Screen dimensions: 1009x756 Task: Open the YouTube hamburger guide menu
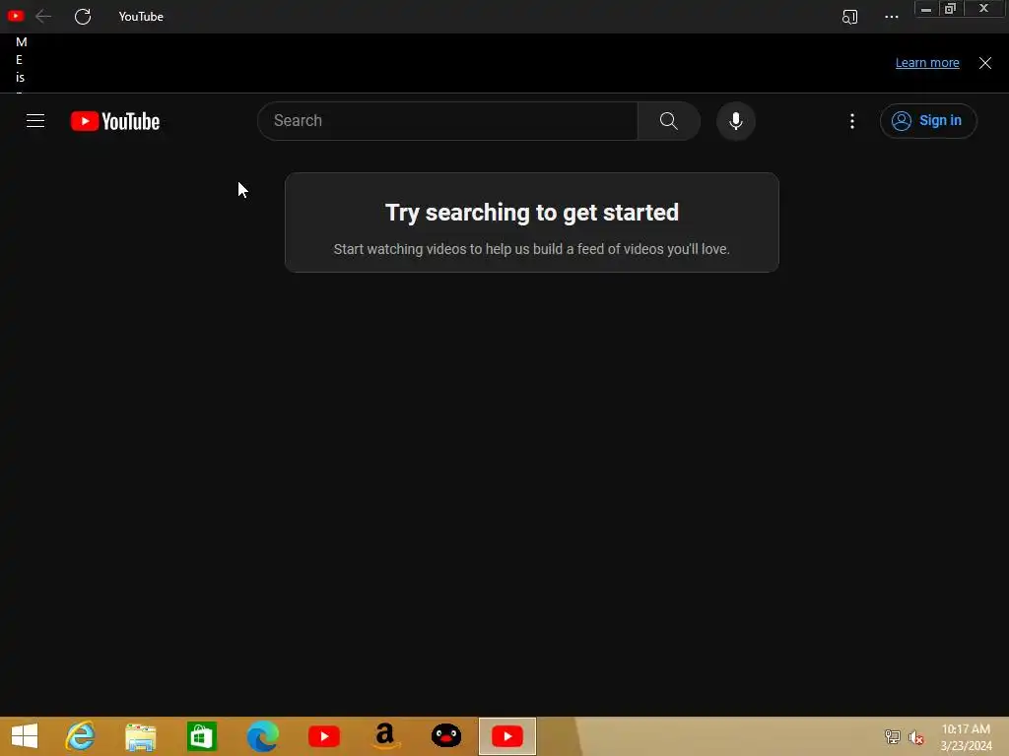click(35, 121)
